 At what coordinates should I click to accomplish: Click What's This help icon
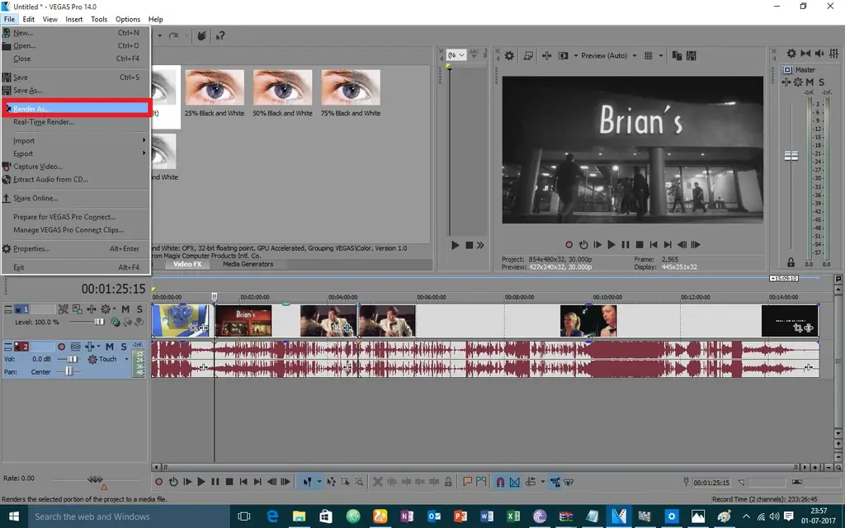[x=220, y=36]
